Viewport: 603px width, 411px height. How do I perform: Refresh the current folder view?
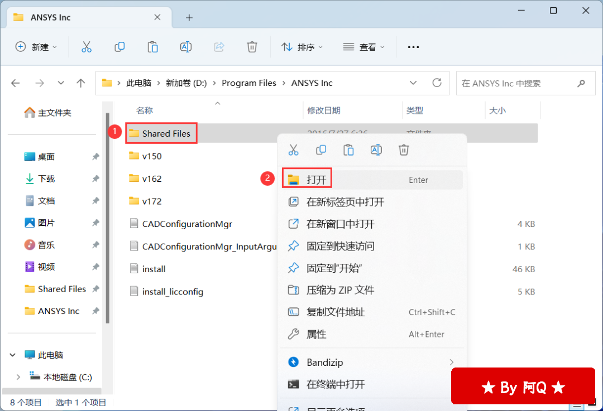point(437,83)
